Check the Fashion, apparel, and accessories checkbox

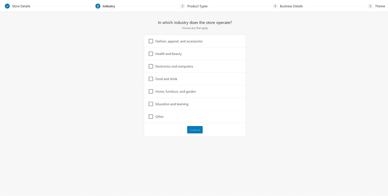tap(151, 41)
